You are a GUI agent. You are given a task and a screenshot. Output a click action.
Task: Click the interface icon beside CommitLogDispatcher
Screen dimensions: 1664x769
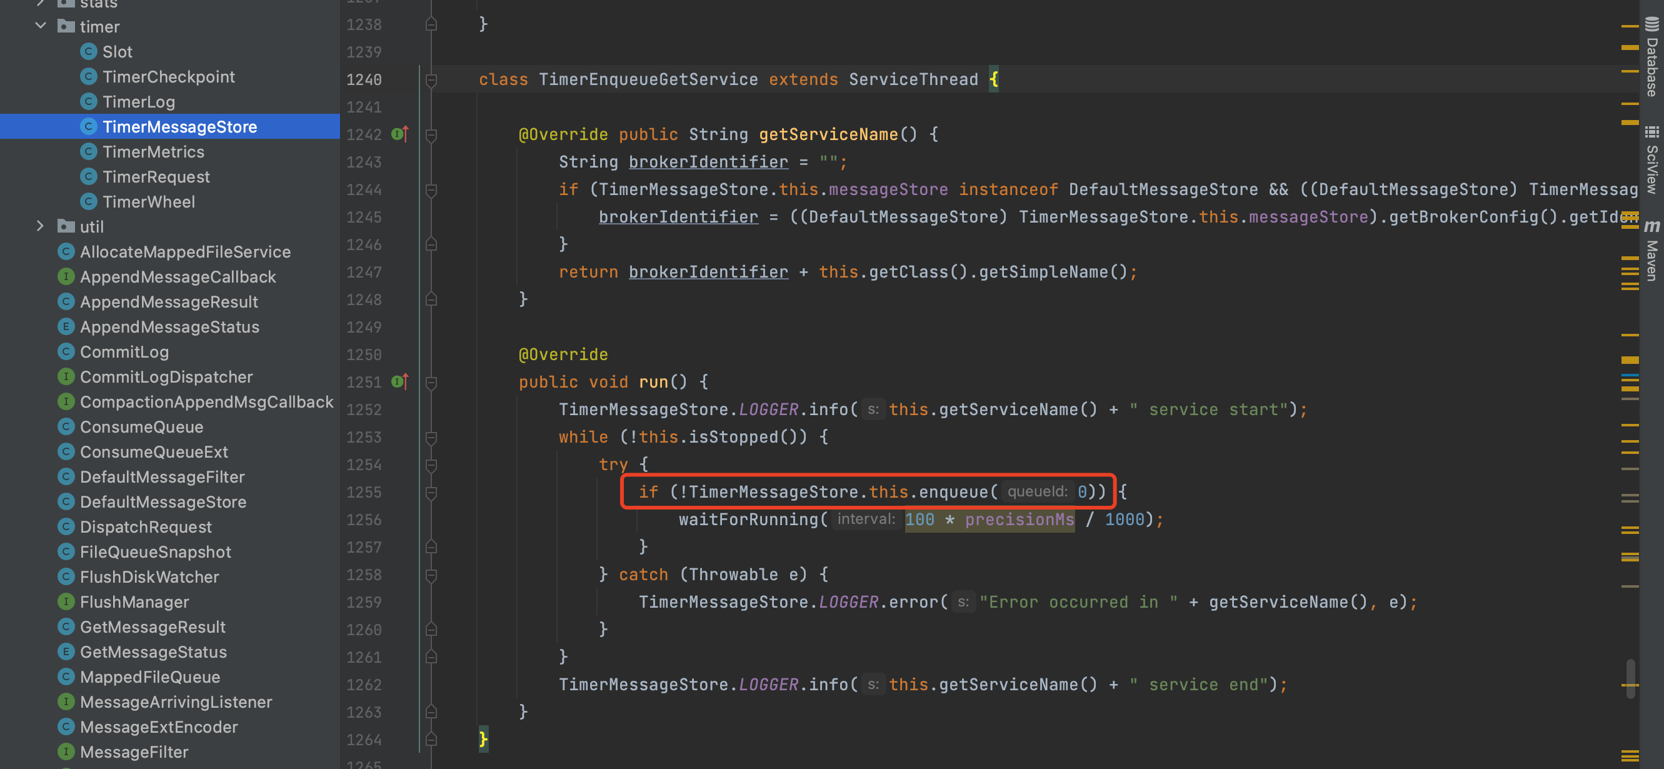tap(66, 376)
